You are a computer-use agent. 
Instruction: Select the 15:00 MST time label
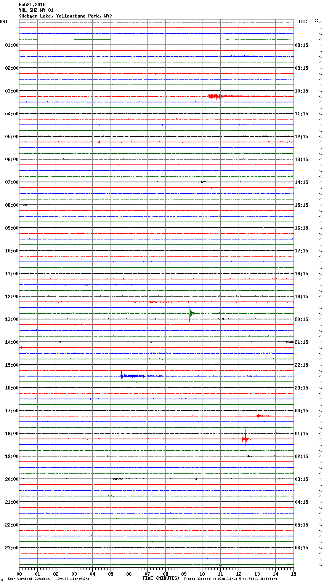tap(11, 365)
